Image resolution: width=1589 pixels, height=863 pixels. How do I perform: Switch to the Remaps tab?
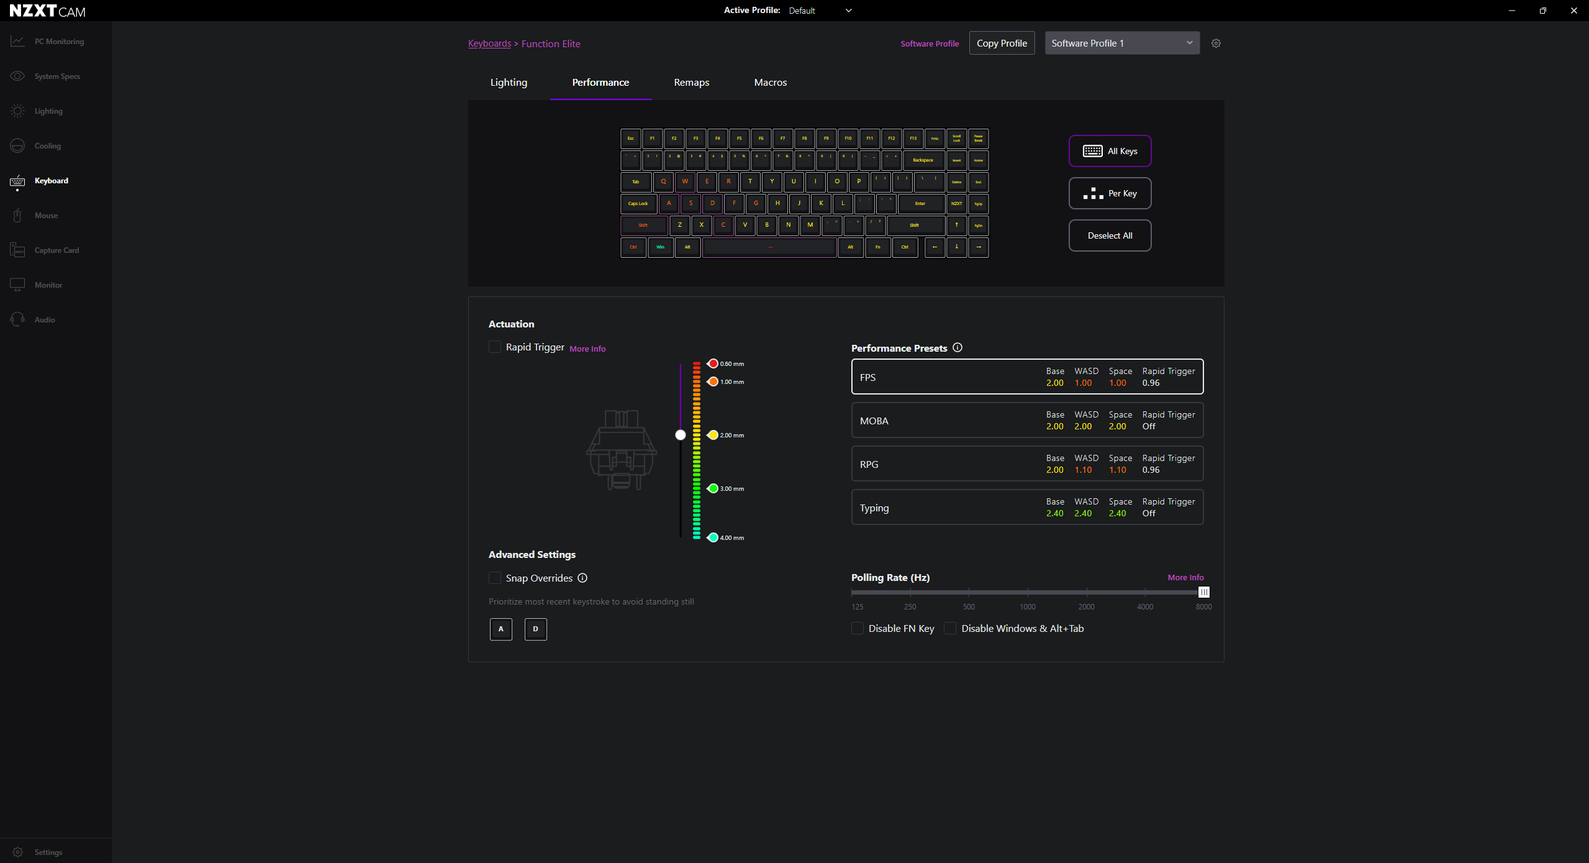pyautogui.click(x=692, y=83)
